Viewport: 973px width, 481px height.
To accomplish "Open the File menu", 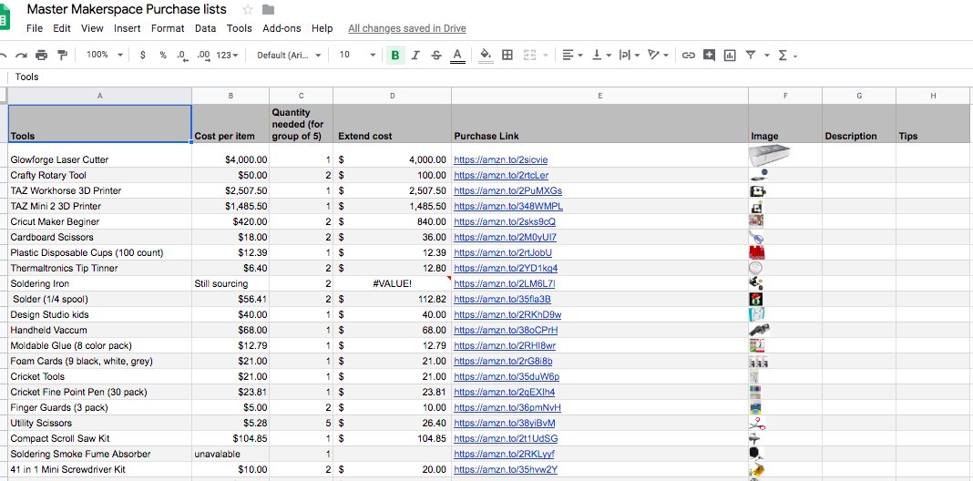I will click(x=34, y=28).
